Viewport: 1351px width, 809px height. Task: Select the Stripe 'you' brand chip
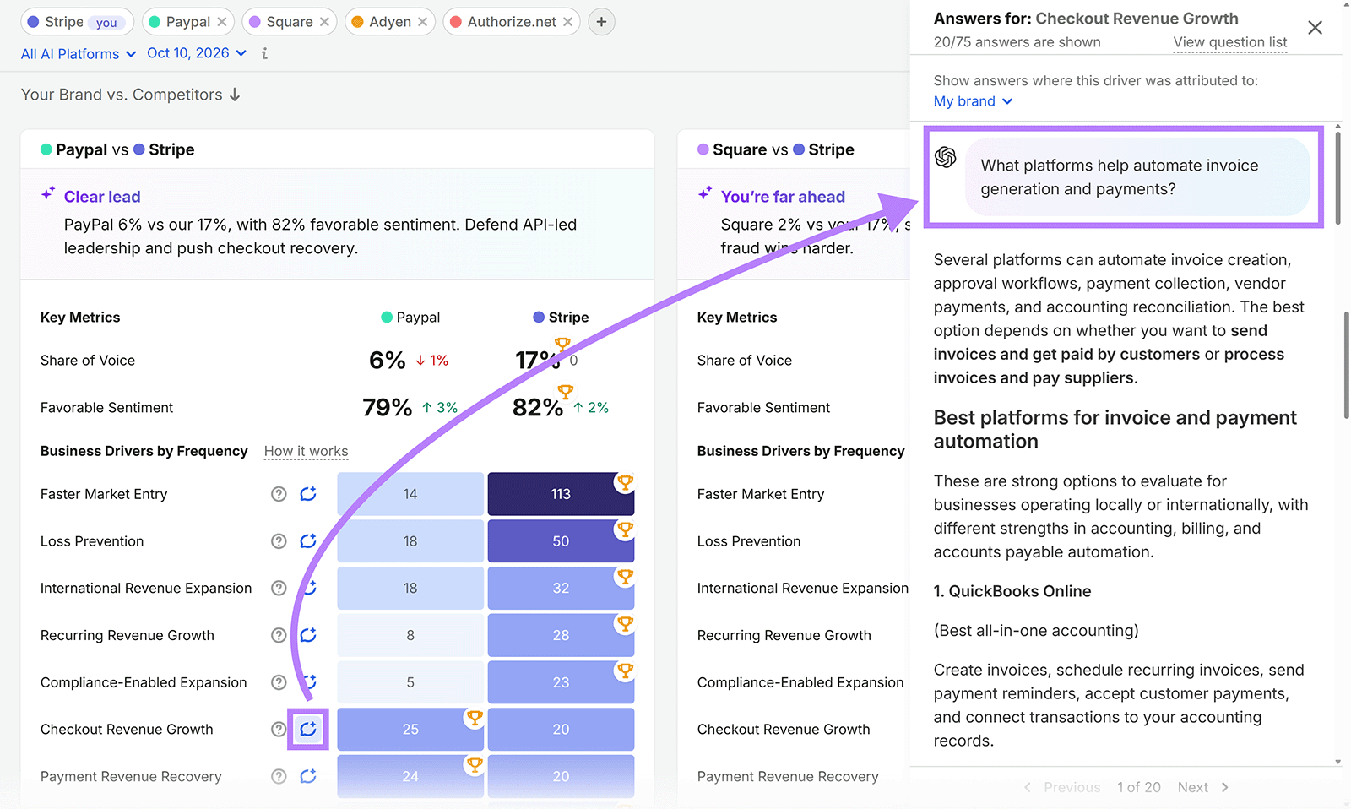coord(77,22)
